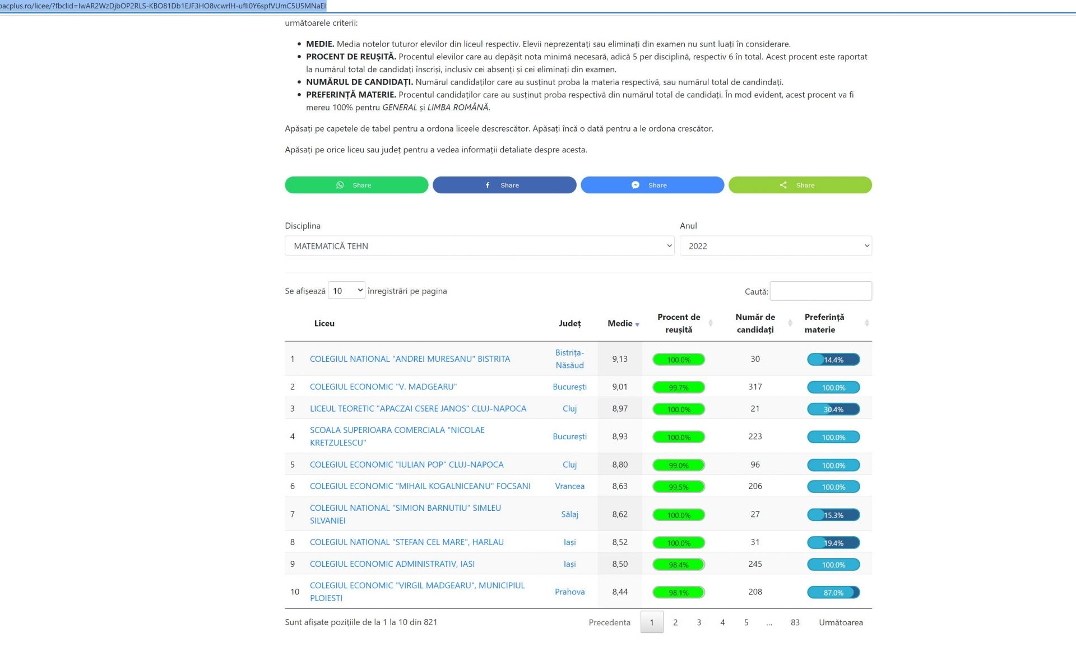Open Colegiul Economic Administrativ, Iași link
The image size is (1076, 656).
tap(392, 564)
